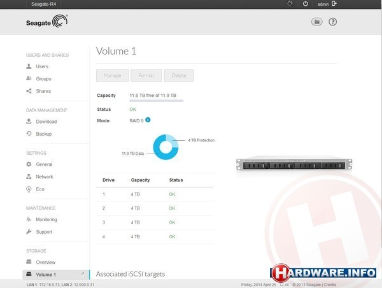Click 4 TB capacity of drive 3
This screenshot has width=382, height=288.
pyautogui.click(x=135, y=222)
